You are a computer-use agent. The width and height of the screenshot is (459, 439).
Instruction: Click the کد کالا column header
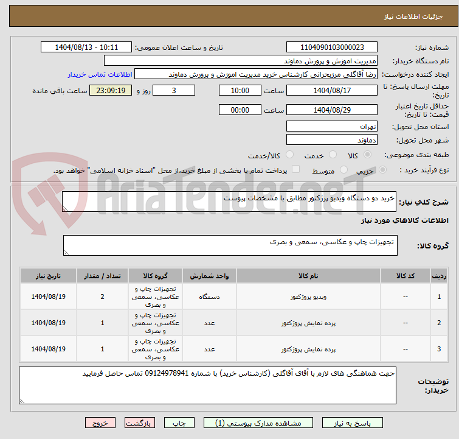click(406, 276)
